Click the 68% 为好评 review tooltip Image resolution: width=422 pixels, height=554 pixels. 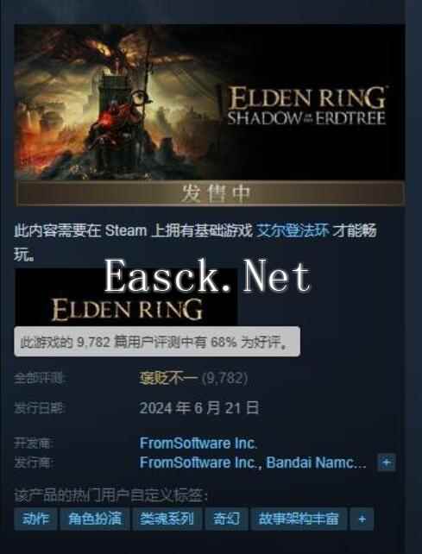[x=157, y=342]
